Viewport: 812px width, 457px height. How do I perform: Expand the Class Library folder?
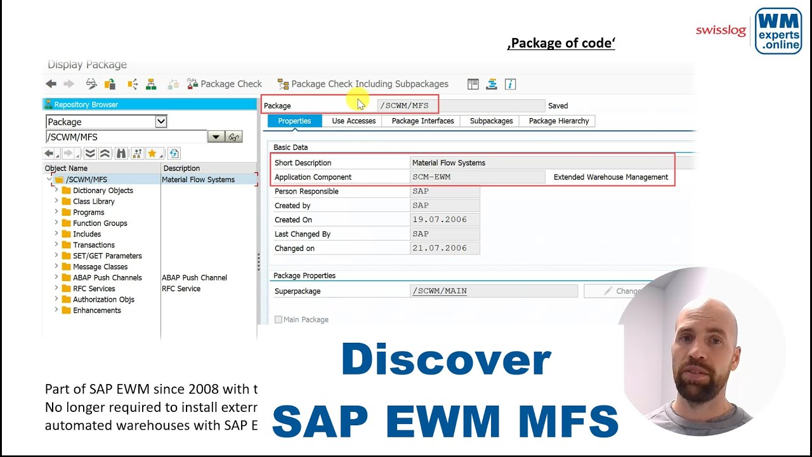tap(56, 201)
